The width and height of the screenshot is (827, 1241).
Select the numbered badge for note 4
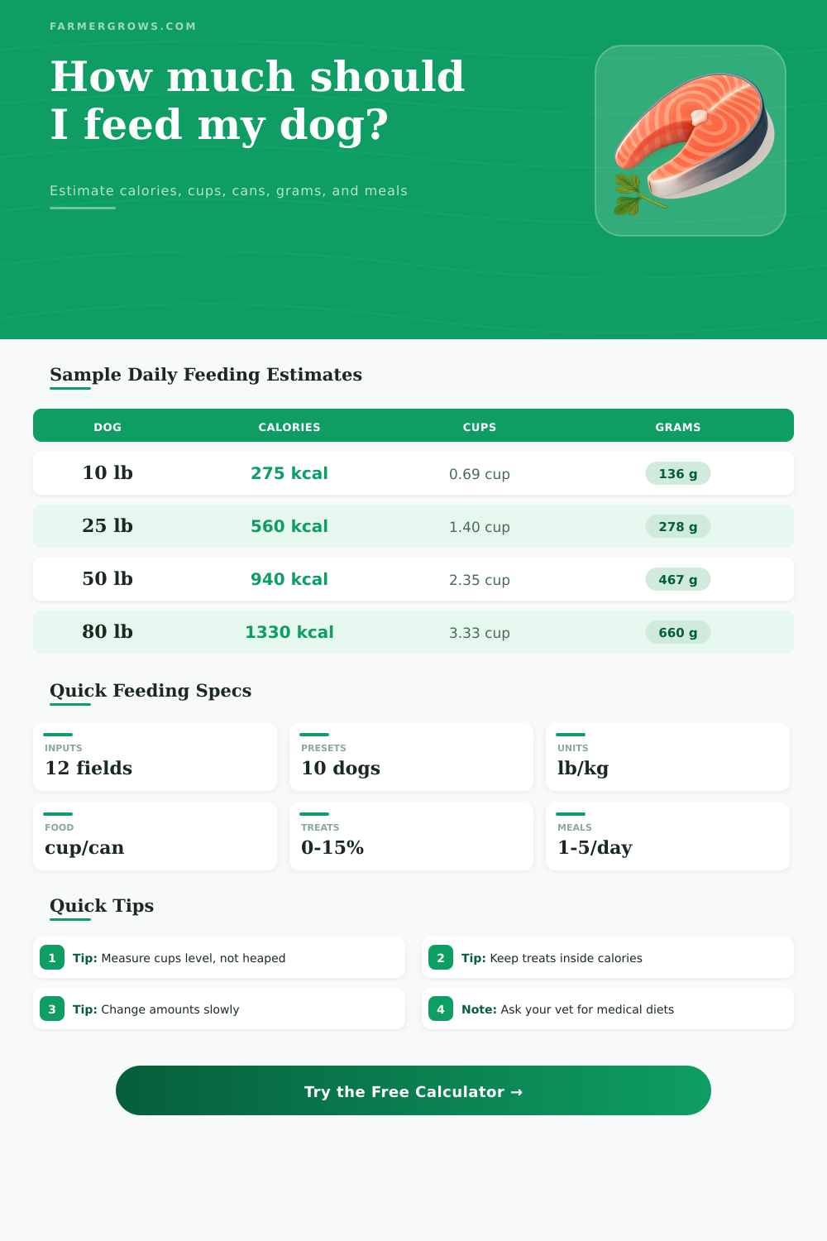[x=441, y=1009]
